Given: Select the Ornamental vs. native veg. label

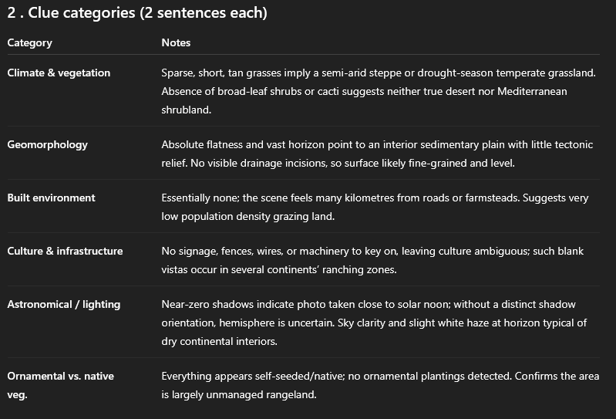Looking at the screenshot, I should click(x=60, y=385).
